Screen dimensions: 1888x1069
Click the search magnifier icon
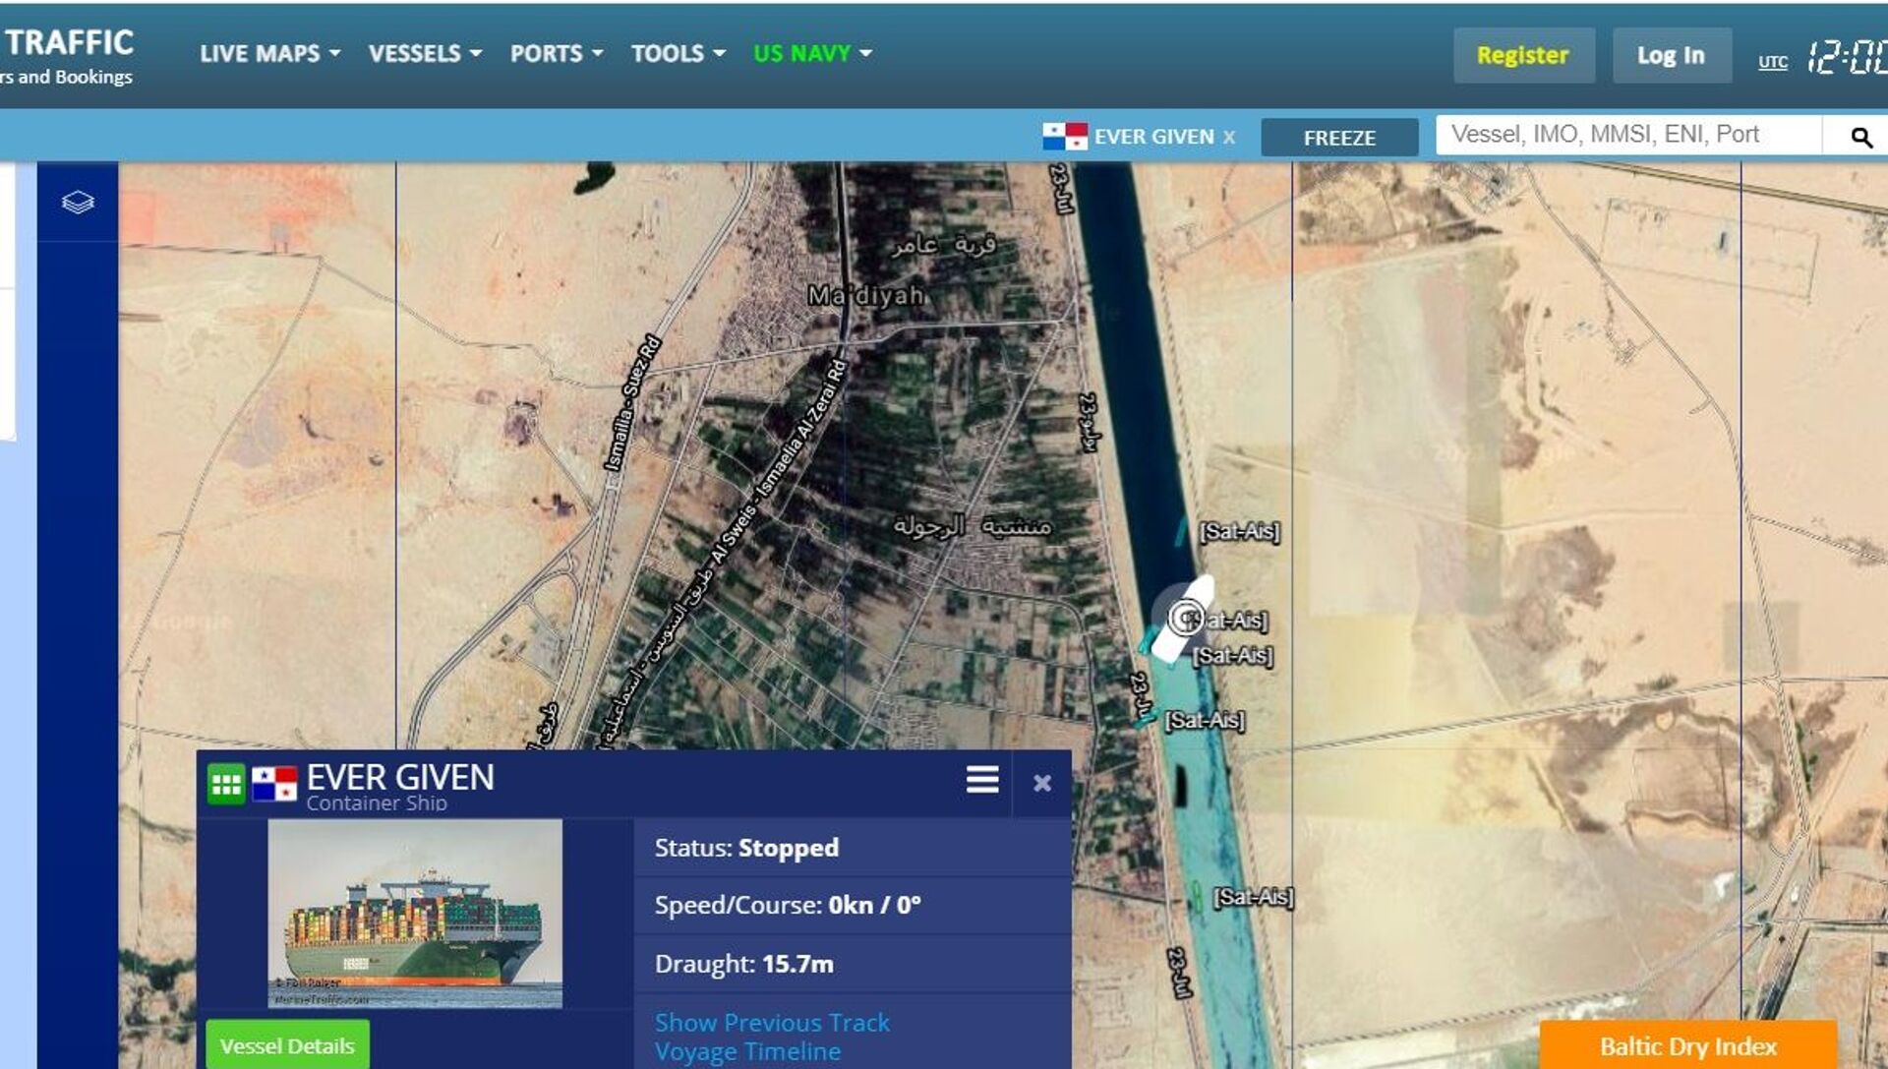1860,137
